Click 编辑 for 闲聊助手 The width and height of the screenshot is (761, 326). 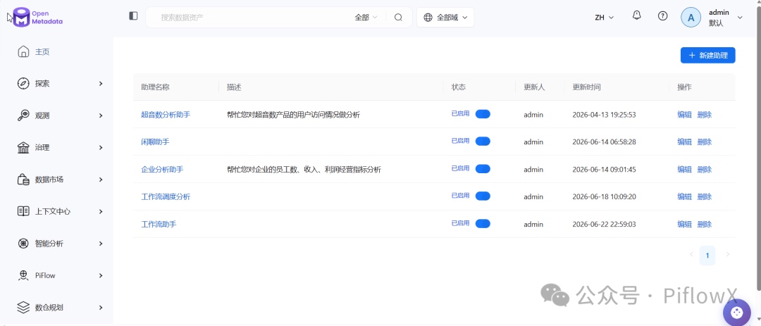684,142
